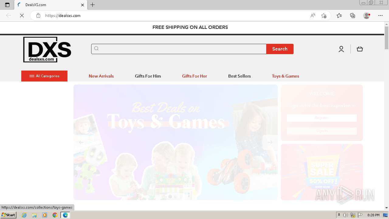389x219 pixels.
Task: Click the address bar URL
Action: (x=63, y=16)
